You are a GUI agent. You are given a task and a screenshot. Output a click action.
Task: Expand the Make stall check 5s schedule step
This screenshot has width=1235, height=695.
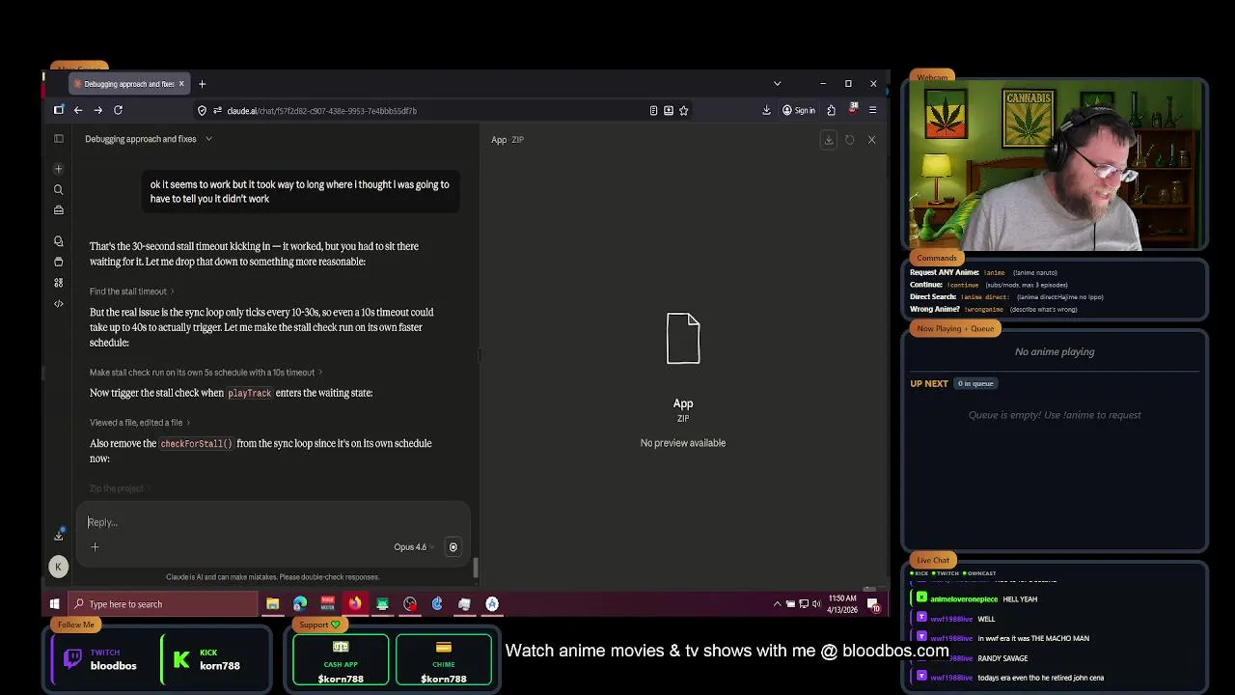(206, 373)
